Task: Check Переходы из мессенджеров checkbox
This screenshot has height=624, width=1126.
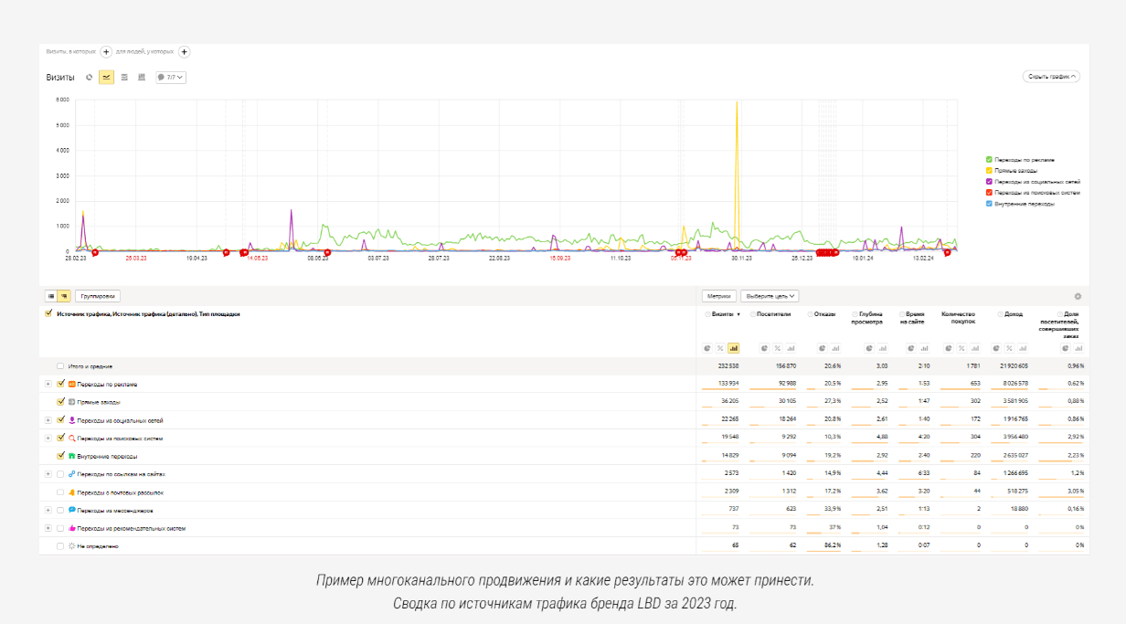Action: point(60,510)
